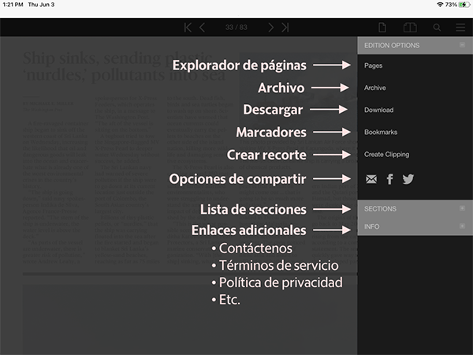This screenshot has height=355, width=473.
Task: Go to the previous page
Action: (203, 28)
